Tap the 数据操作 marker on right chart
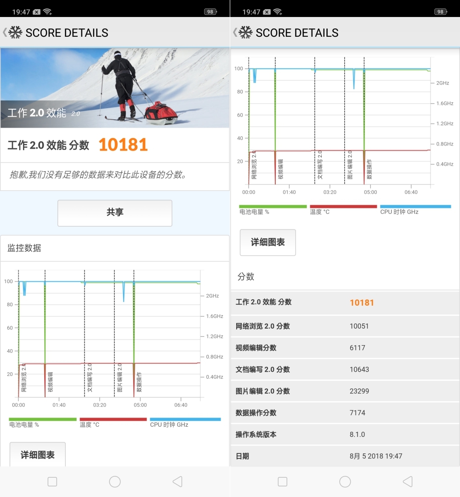The width and height of the screenshot is (460, 497). click(x=369, y=169)
